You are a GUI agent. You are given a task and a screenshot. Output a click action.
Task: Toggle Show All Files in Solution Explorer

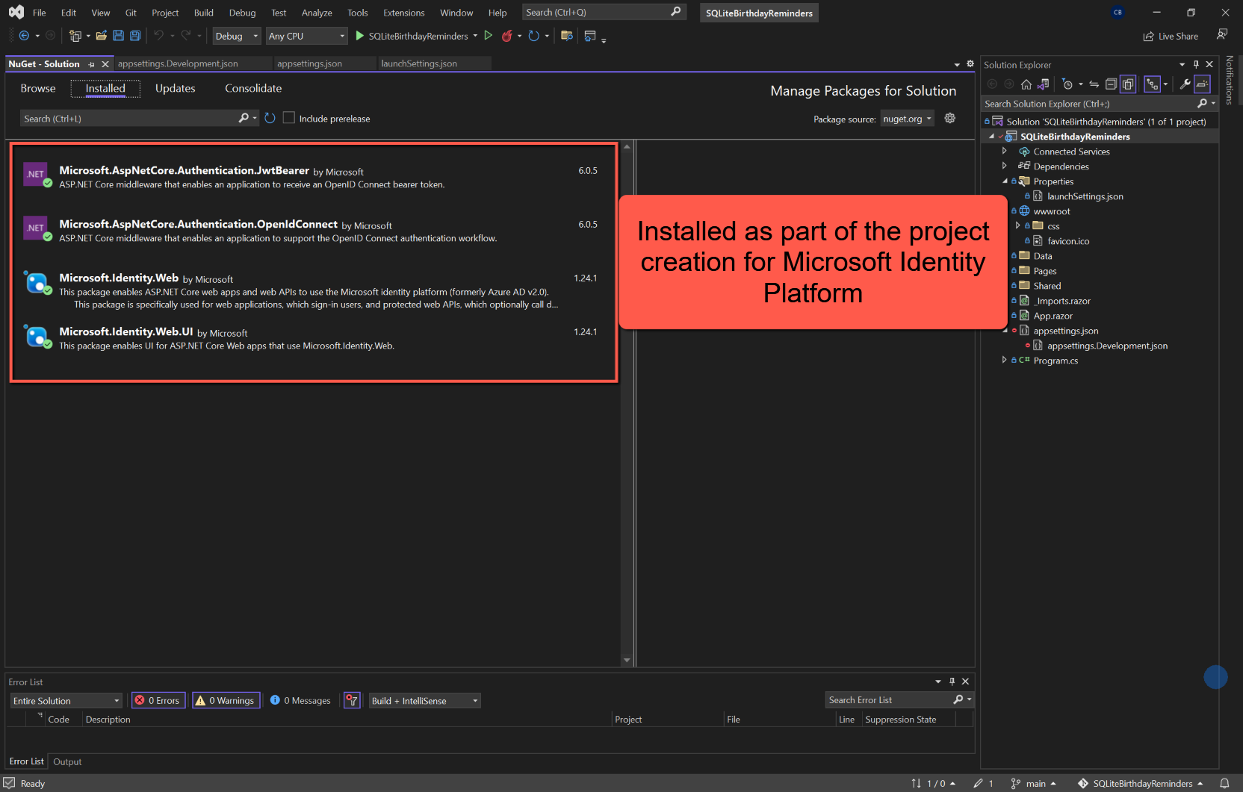point(1128,84)
